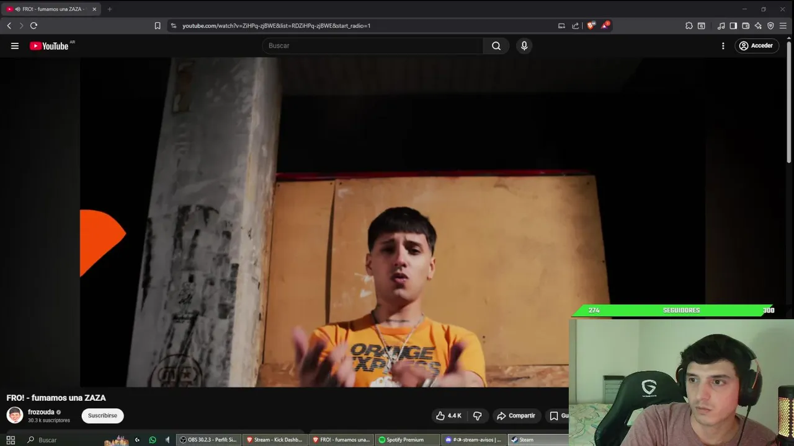Click the taskbar back-arrow icon
Image resolution: width=794 pixels, height=446 pixels.
(x=137, y=440)
